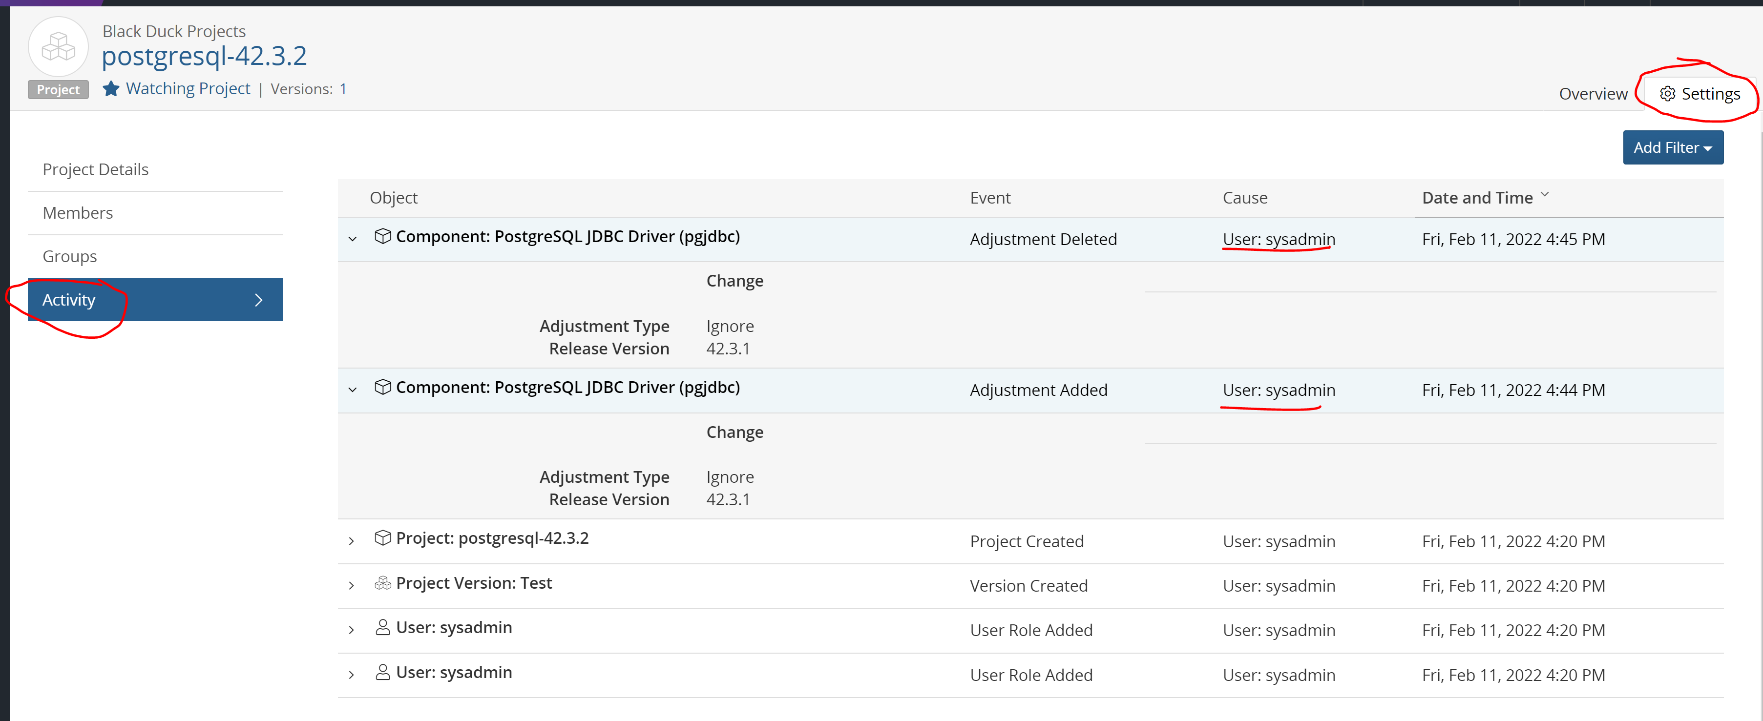Collapse the Adjustment Added row

(x=353, y=390)
